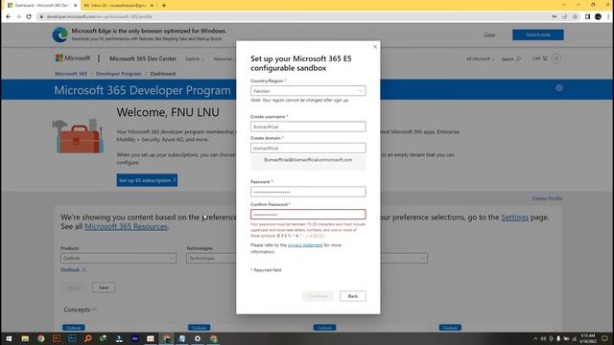Click the Delete Profile link
Viewport: 614px width, 345px height.
[x=547, y=198]
